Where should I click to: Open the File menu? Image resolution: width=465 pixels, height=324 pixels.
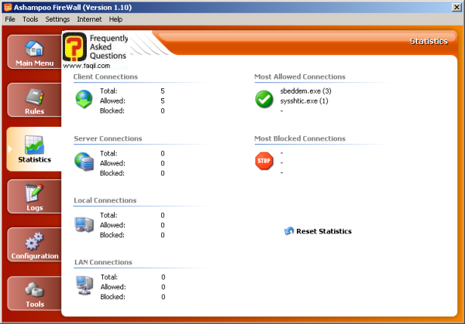tap(10, 19)
